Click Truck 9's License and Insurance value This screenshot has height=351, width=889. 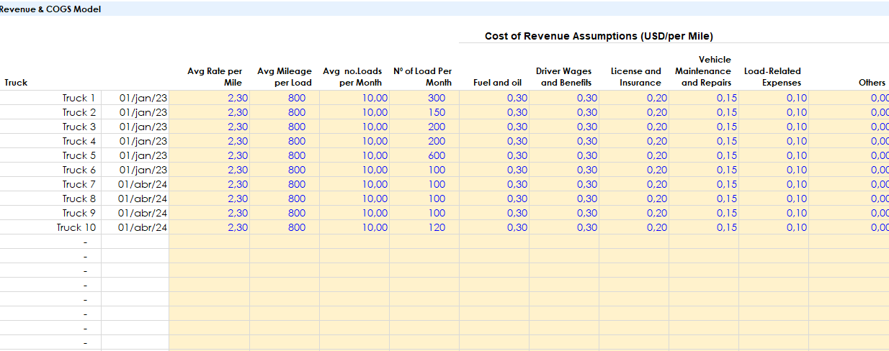[x=656, y=213]
